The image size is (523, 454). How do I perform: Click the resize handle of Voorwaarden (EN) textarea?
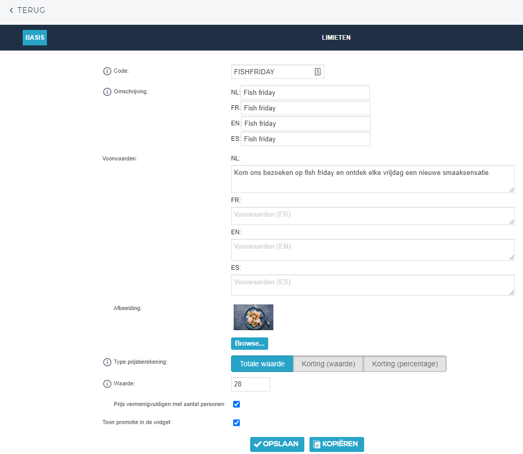point(512,257)
